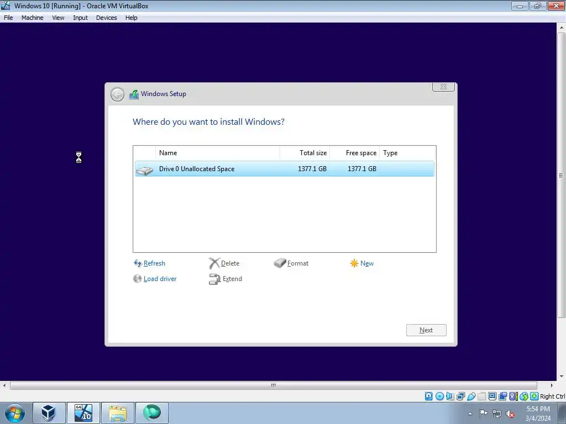Click the Right Ctrl host key label
566x424 pixels.
[552, 396]
